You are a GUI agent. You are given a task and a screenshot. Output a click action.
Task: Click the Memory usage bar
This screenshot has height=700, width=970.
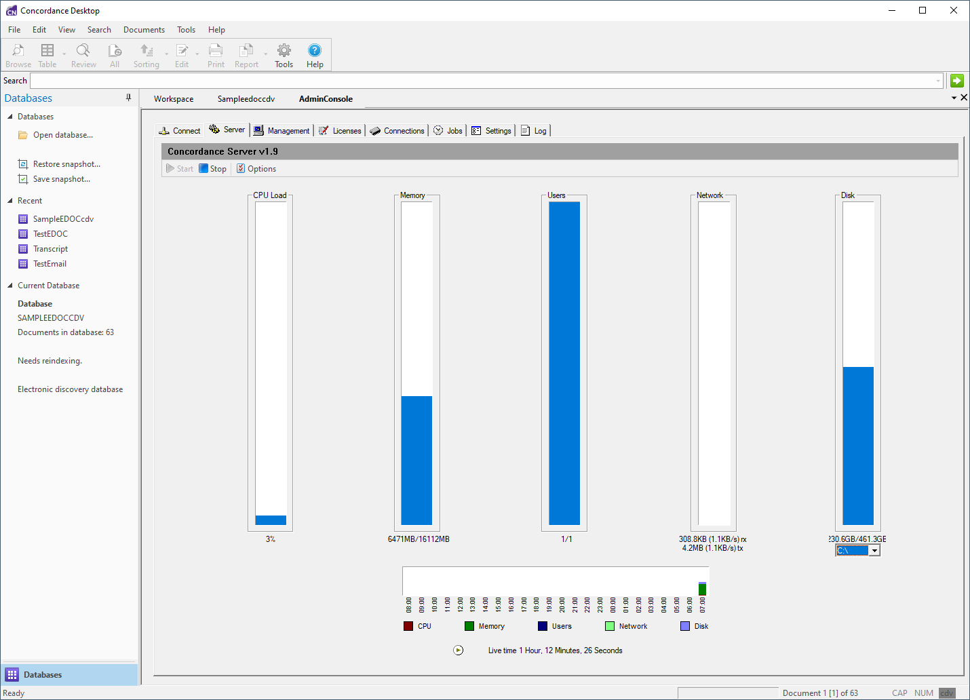point(416,364)
